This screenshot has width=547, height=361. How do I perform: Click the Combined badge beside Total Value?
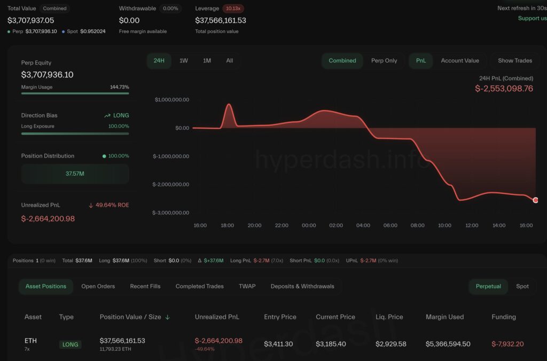point(54,9)
